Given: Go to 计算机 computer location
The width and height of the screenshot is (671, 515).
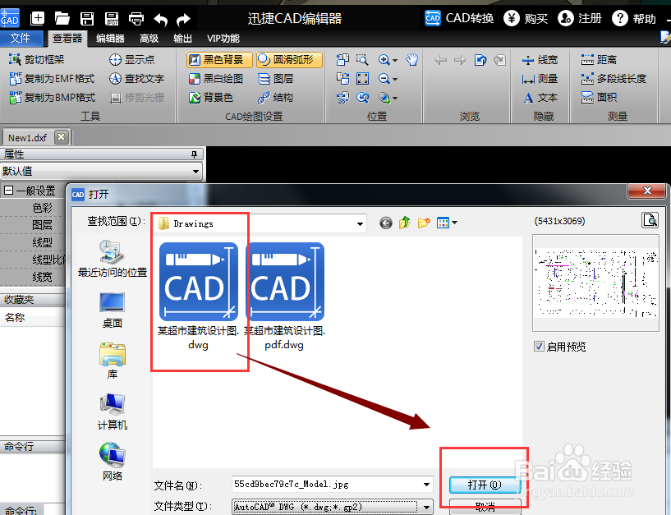Looking at the screenshot, I should [113, 412].
